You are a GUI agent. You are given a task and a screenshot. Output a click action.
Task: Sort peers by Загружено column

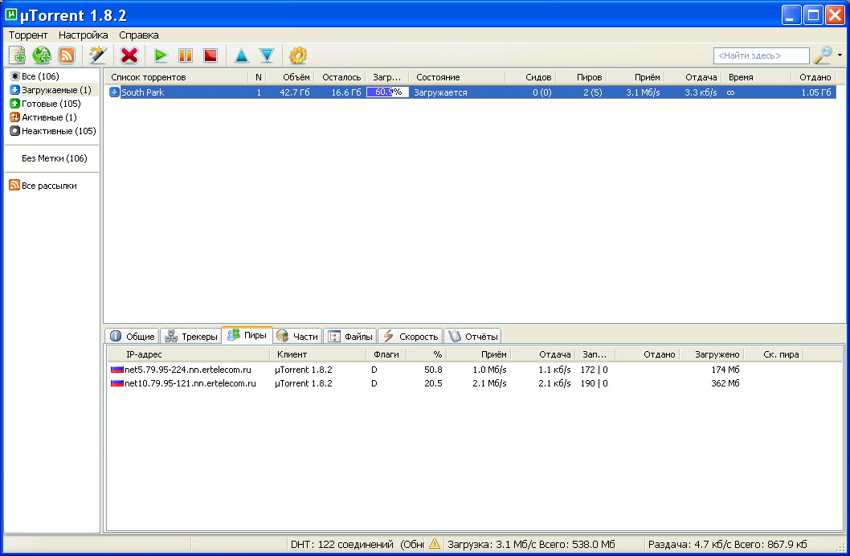[711, 354]
